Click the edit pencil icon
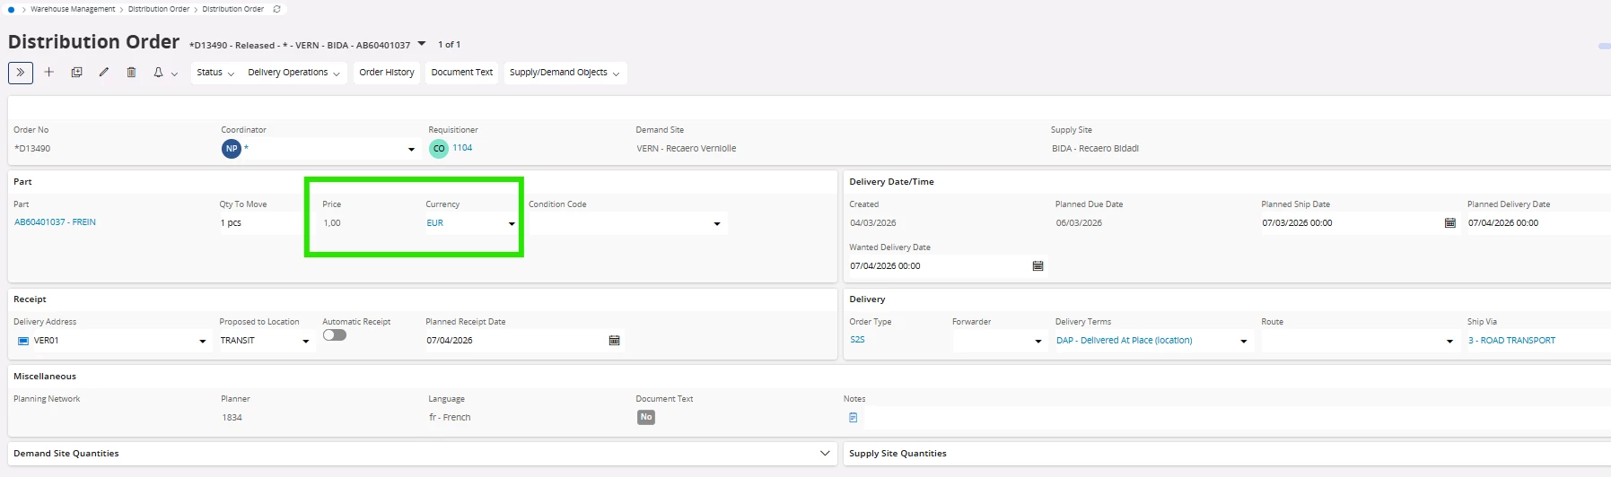 104,73
